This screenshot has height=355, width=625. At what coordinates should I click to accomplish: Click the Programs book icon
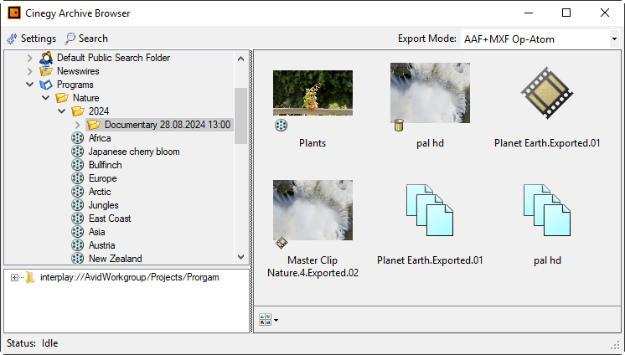click(46, 85)
